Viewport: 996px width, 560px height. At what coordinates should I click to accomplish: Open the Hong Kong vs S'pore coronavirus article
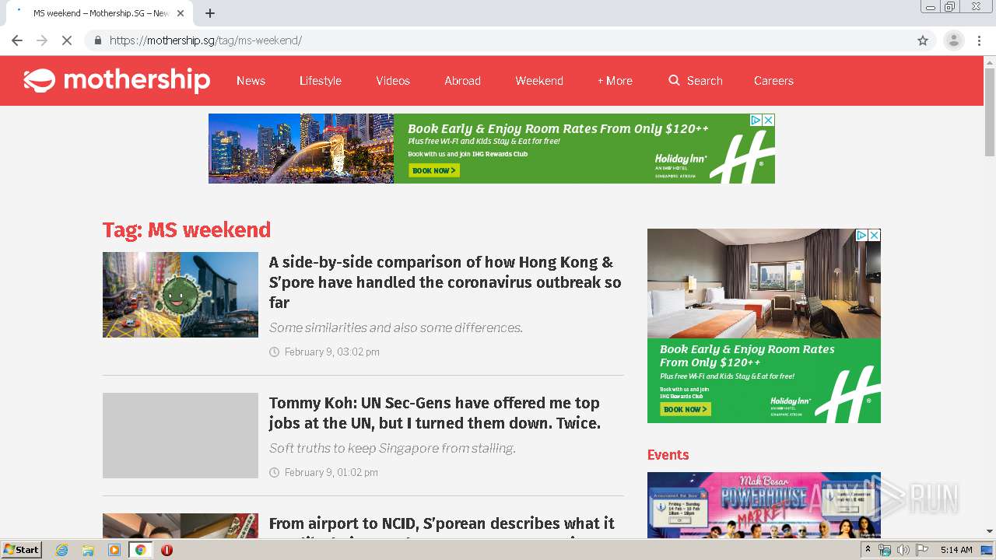[x=445, y=282]
